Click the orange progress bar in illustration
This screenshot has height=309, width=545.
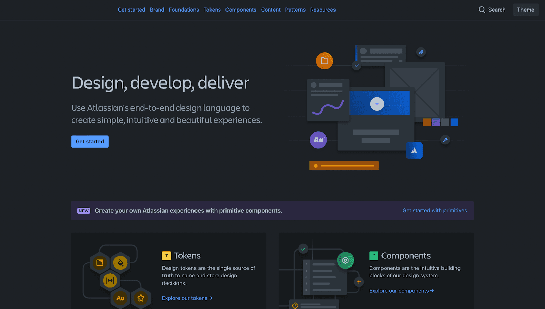pyautogui.click(x=344, y=166)
